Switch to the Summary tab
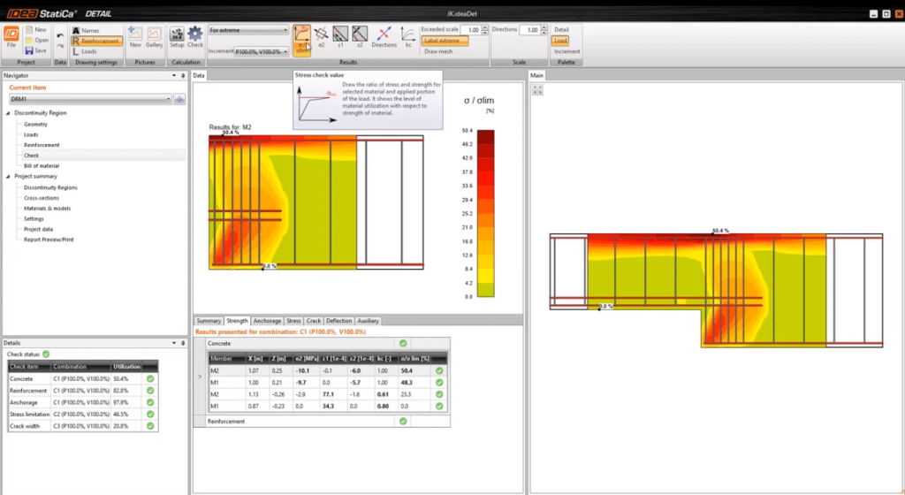The image size is (905, 495). 209,321
